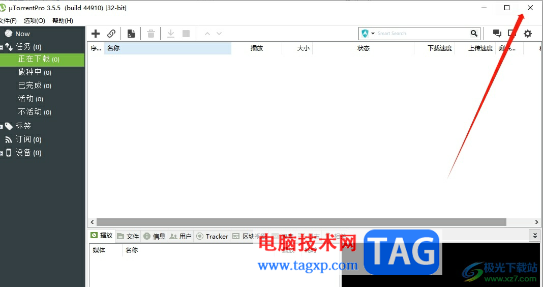Image resolution: width=543 pixels, height=287 pixels.
Task: Click the Remove Torrent trash icon
Action: coord(151,34)
